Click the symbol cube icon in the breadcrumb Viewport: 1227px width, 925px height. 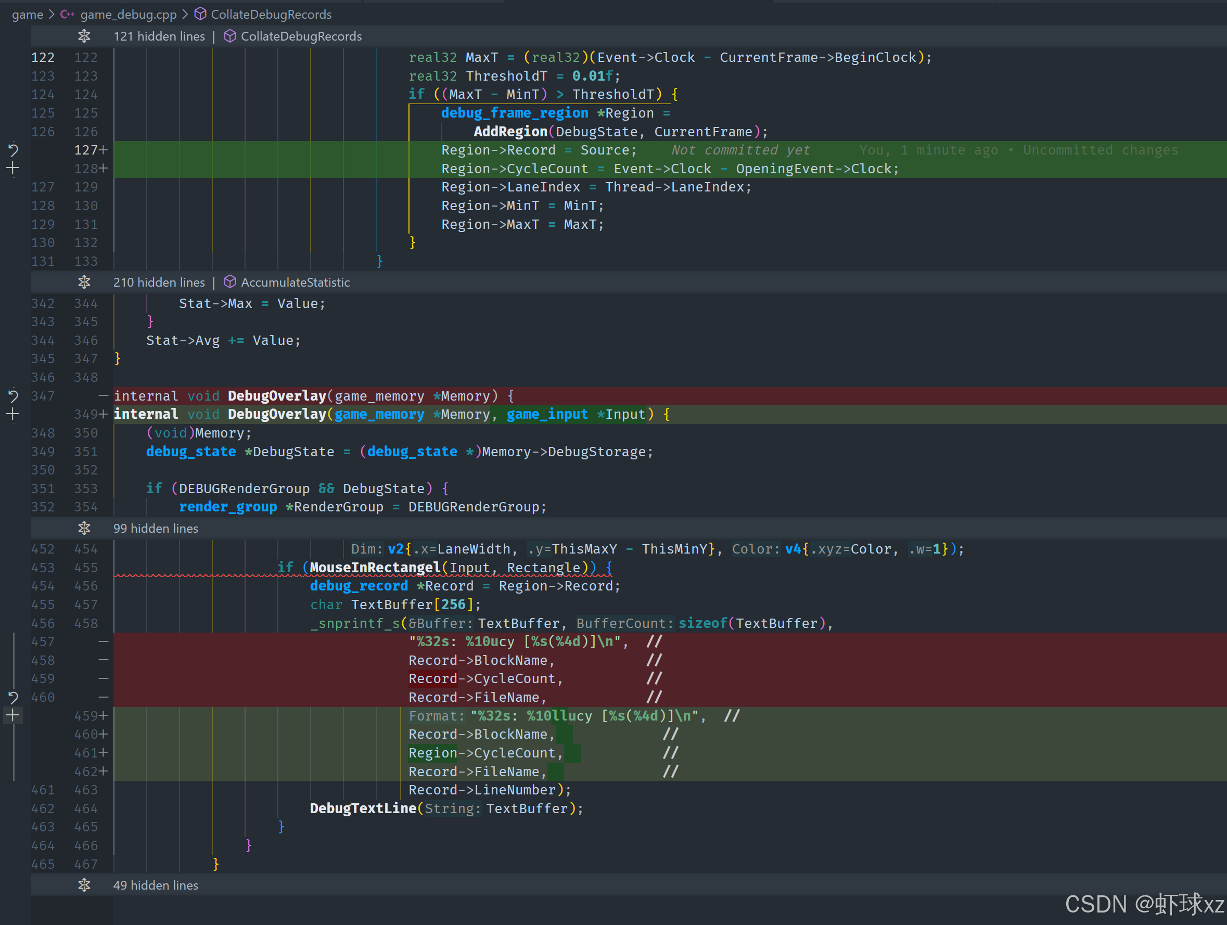coord(200,15)
